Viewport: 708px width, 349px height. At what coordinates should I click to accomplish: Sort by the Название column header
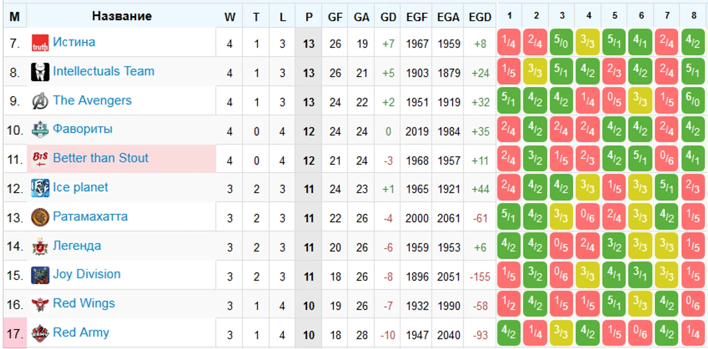pos(122,16)
